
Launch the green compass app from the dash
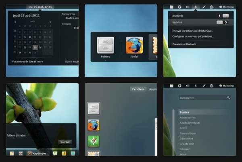coord(94,141)
